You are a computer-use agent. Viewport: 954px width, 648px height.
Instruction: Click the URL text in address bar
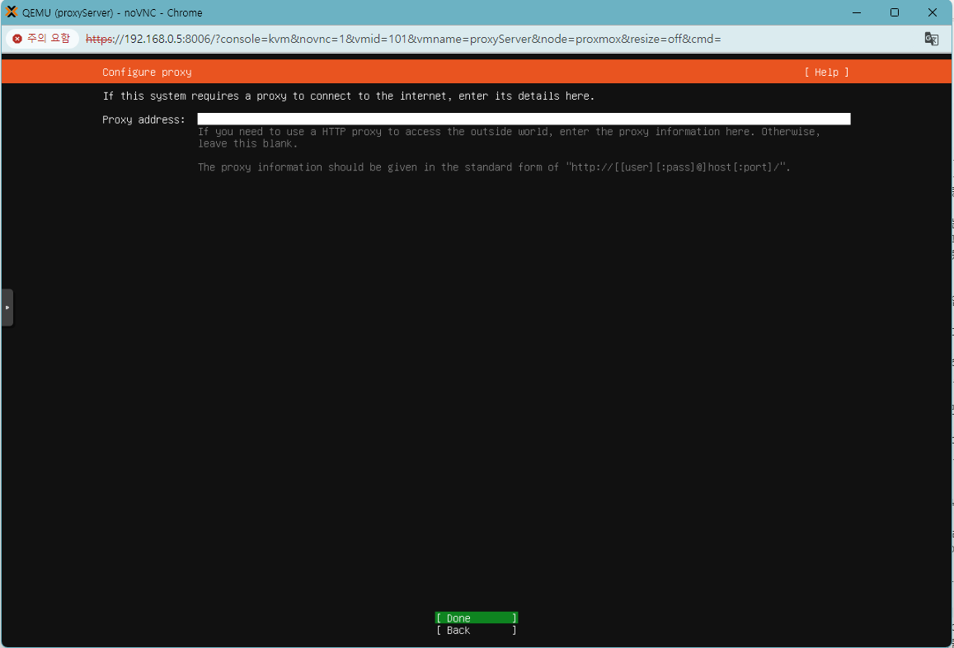point(403,39)
